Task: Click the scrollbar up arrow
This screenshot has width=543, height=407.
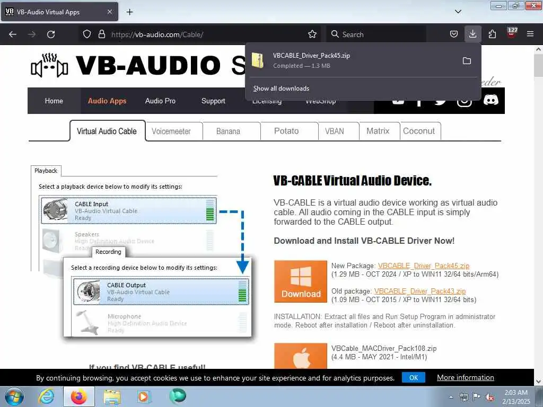Action: (538, 49)
